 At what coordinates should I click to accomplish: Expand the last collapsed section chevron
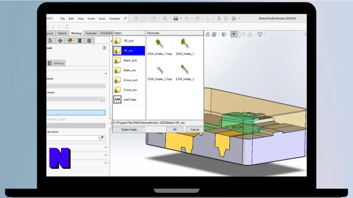(x=106, y=163)
